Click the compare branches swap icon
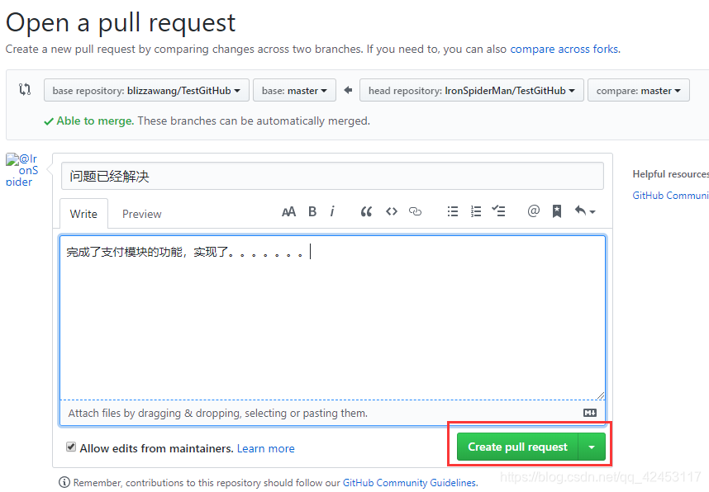This screenshot has width=709, height=492. point(25,89)
